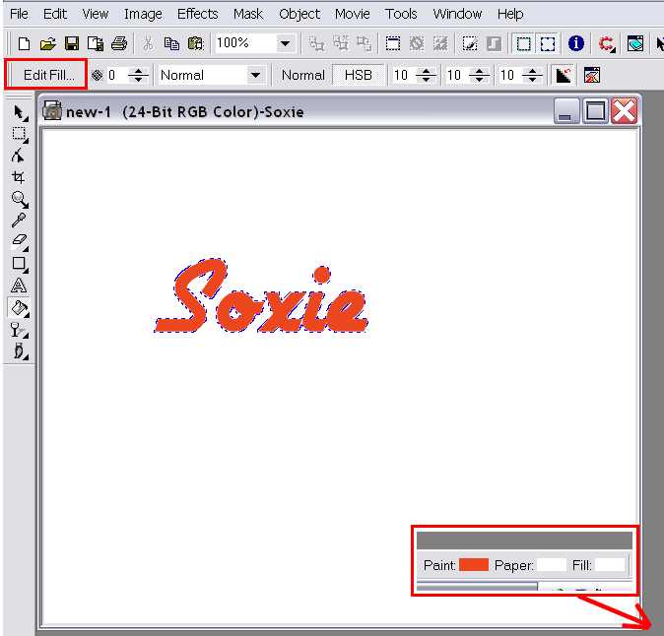This screenshot has width=664, height=636.
Task: Click the Print icon in toolbar
Action: pyautogui.click(x=119, y=43)
